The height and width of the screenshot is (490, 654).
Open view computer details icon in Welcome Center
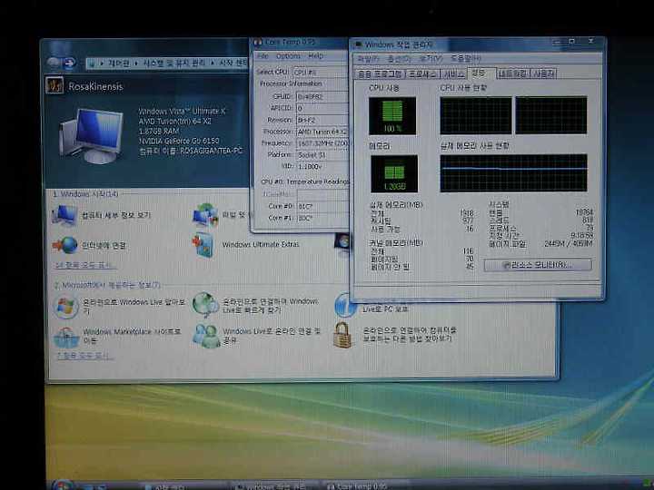(64, 215)
